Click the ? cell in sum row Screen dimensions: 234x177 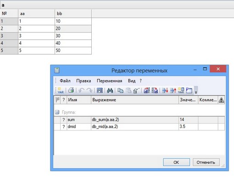[63, 120]
